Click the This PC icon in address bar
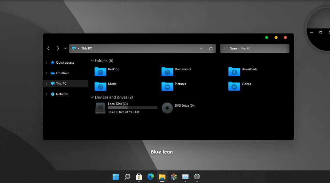Viewport: 330px width, 183px height. tap(74, 48)
